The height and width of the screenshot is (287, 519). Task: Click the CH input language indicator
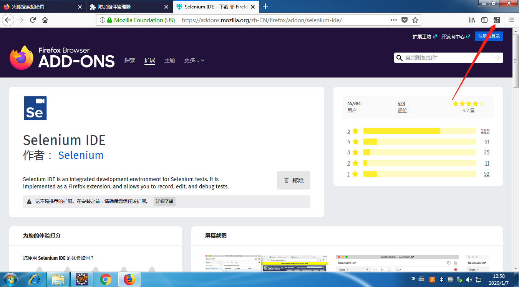pos(413,279)
